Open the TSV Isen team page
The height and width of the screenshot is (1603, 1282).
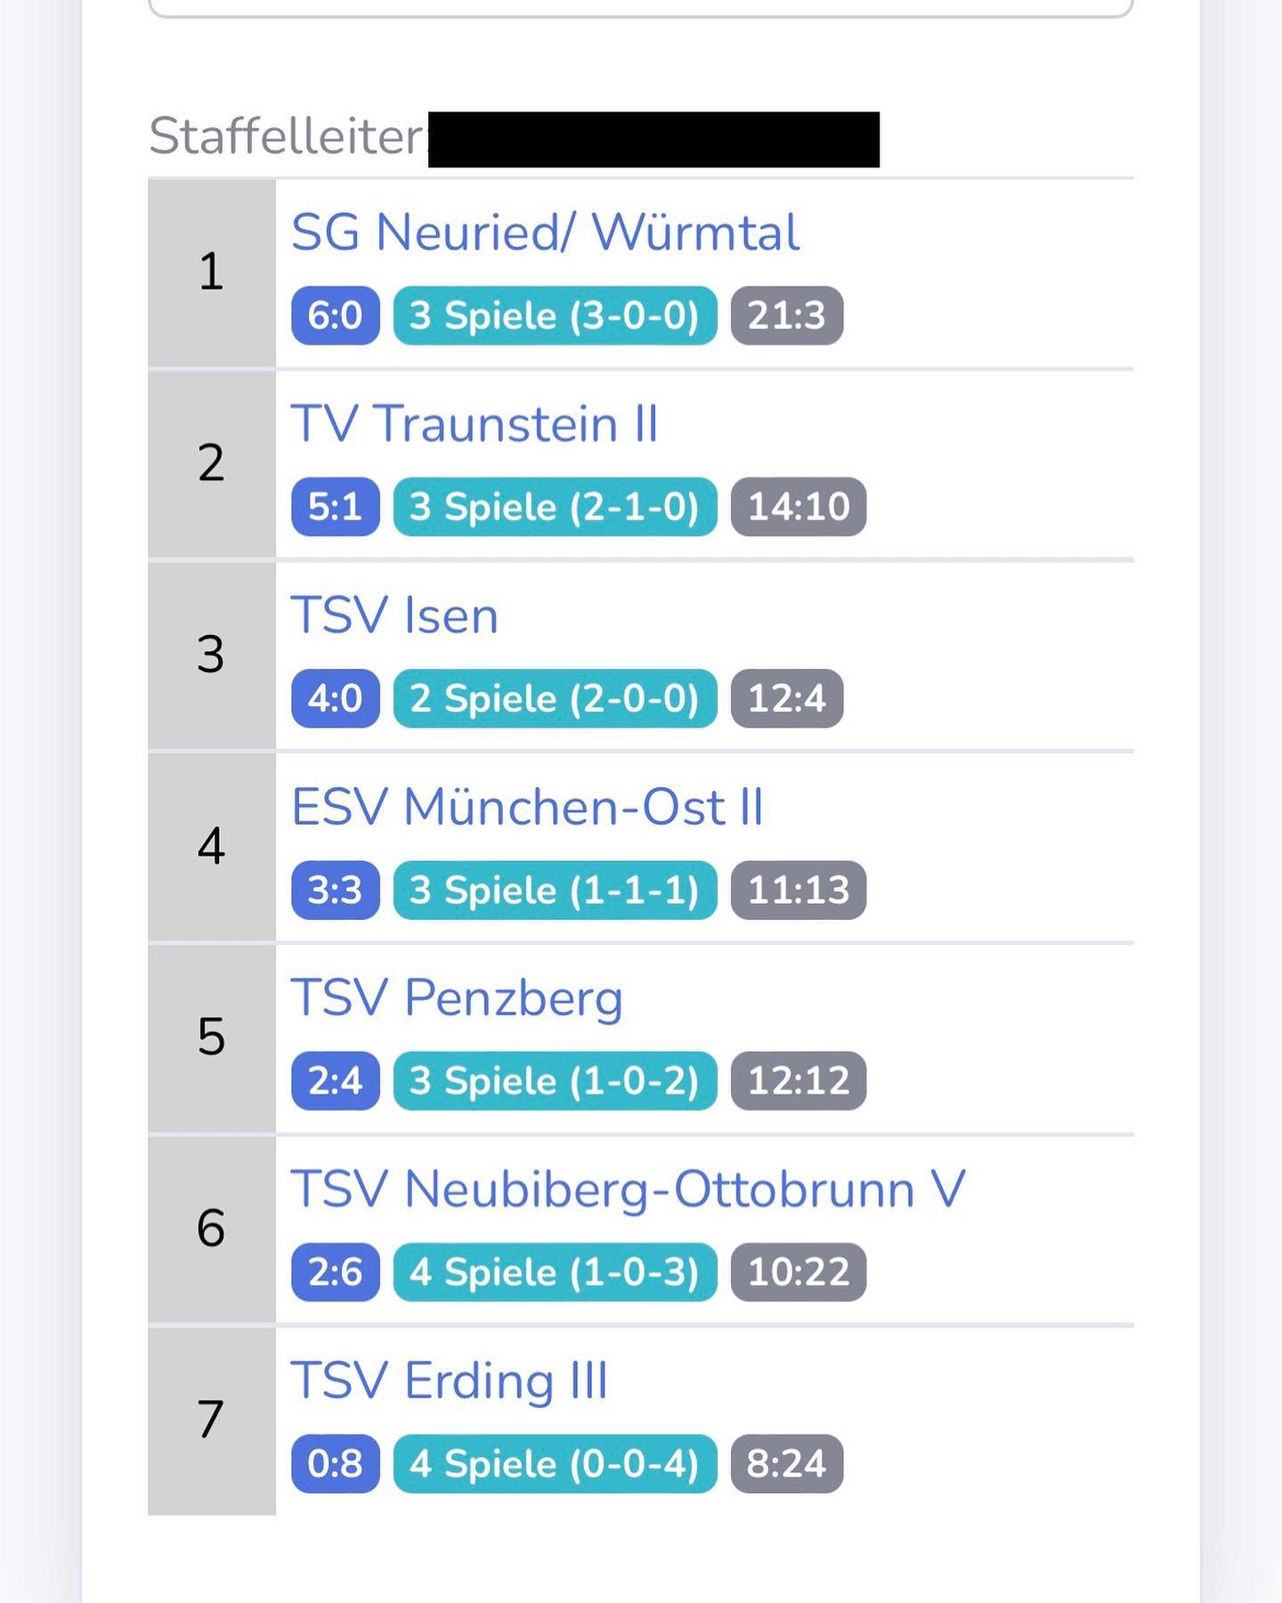tap(394, 615)
